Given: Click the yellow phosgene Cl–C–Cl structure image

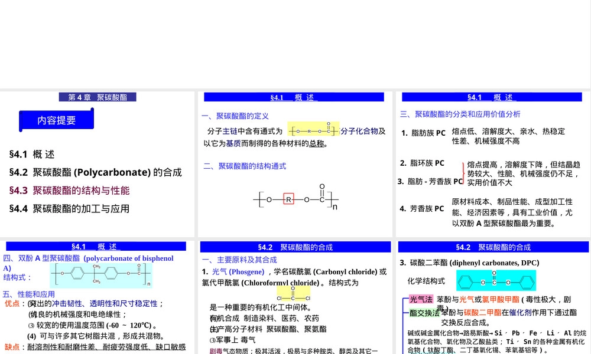Looking at the screenshot, I should [x=293, y=293].
